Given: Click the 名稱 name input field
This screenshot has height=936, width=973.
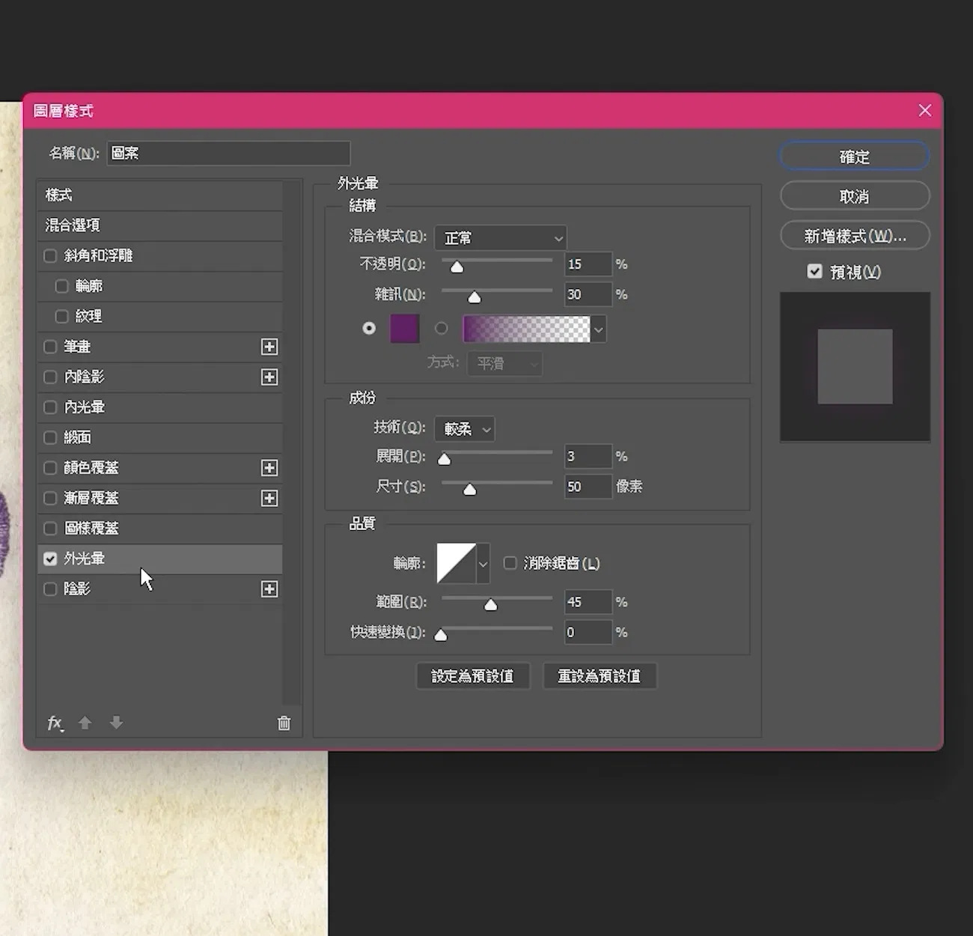Looking at the screenshot, I should (228, 153).
